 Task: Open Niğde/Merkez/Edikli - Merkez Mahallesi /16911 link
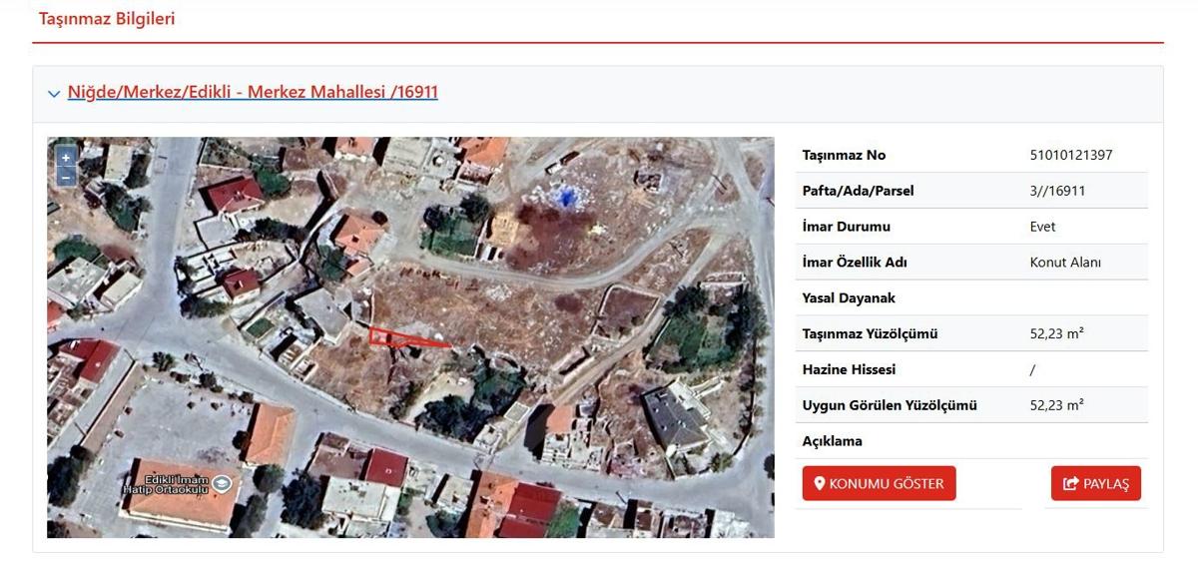(253, 93)
